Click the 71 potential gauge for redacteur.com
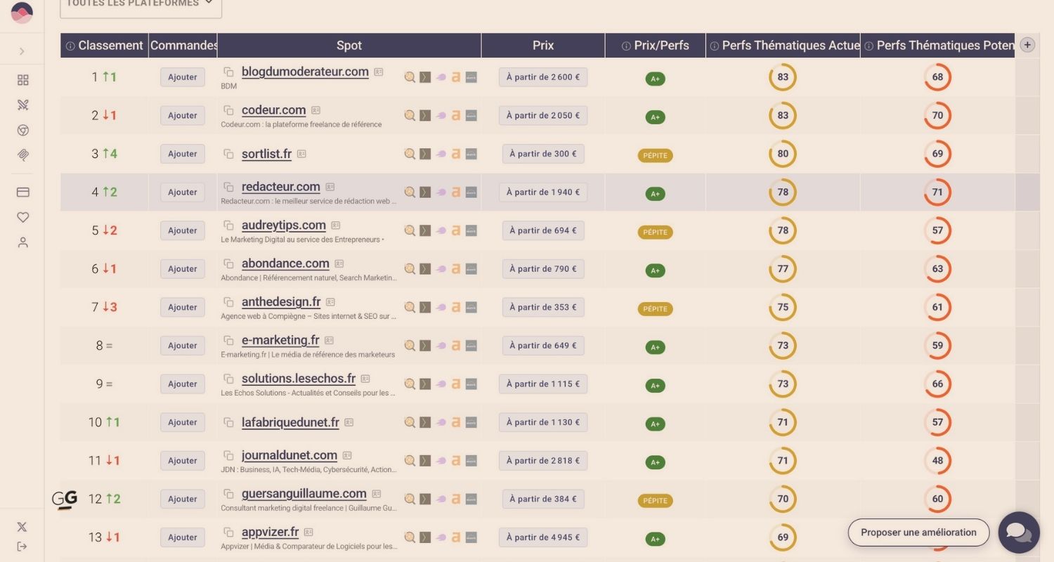Viewport: 1054px width, 562px height. click(937, 192)
